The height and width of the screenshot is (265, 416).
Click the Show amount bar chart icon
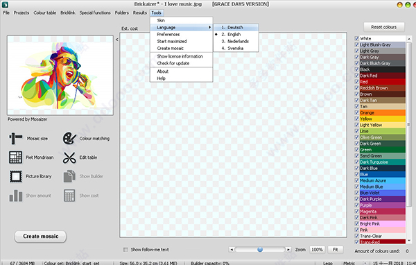16,196
